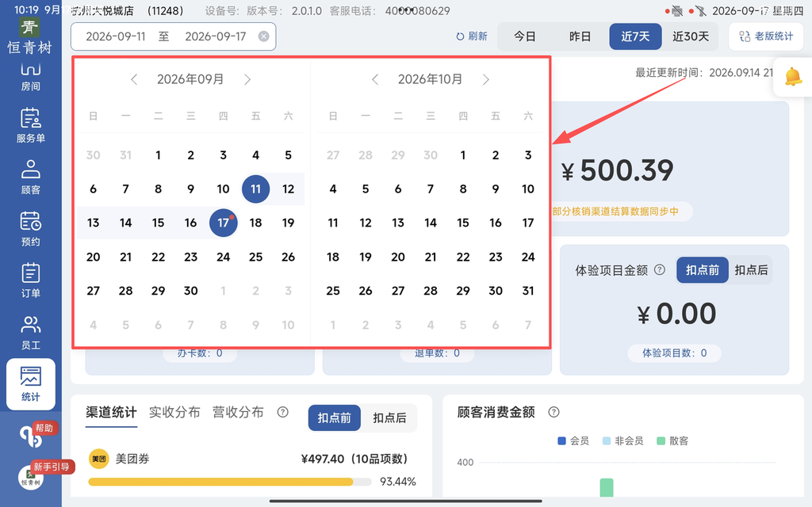Viewport: 812px width, 507px height.
Task: Pick October 1 in the calendar
Action: [463, 154]
